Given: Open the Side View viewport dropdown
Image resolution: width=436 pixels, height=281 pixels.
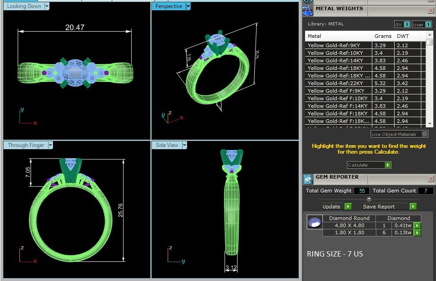Looking at the screenshot, I should pos(184,145).
